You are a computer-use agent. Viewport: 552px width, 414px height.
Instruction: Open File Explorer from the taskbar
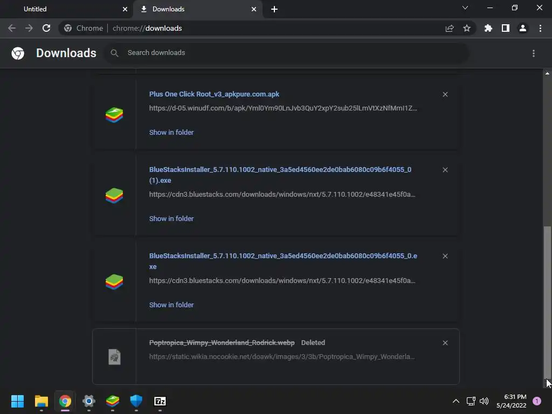(41, 401)
